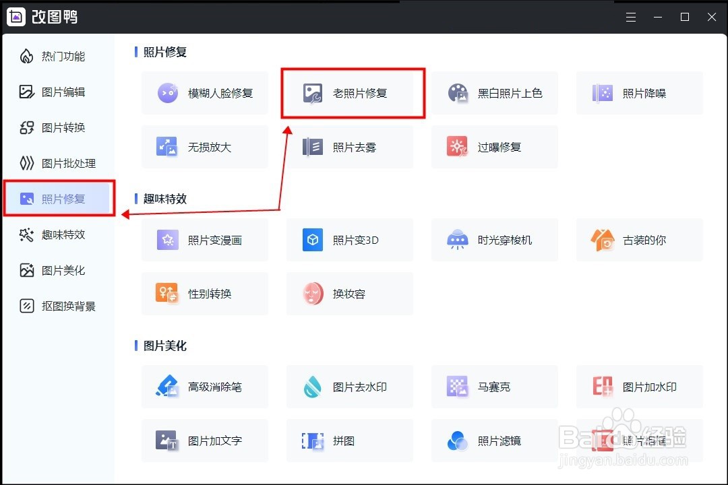
Task: Launch the 照片降噪 denoise feature
Action: point(639,94)
